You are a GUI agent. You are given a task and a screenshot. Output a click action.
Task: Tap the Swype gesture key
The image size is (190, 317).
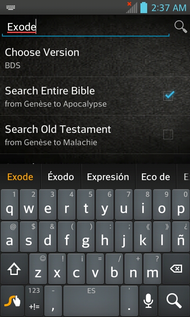pos(12,301)
